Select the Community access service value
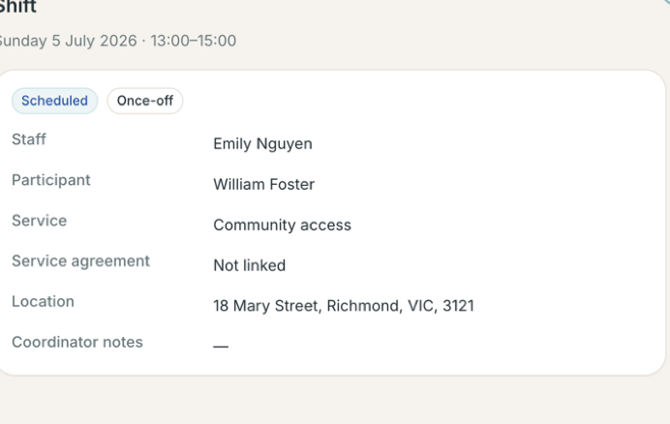The image size is (670, 424). (282, 225)
